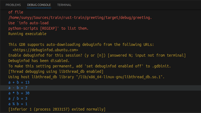
Task: Select the 'Enable debuginfod for this session?' line
Action: click(97, 55)
